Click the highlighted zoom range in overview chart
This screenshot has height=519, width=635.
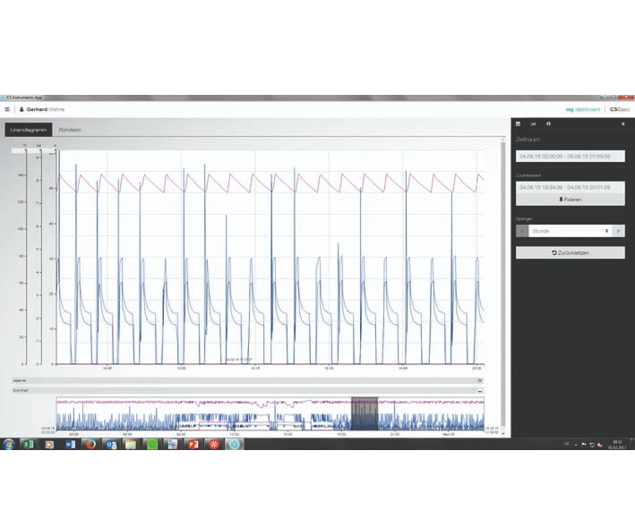[365, 413]
